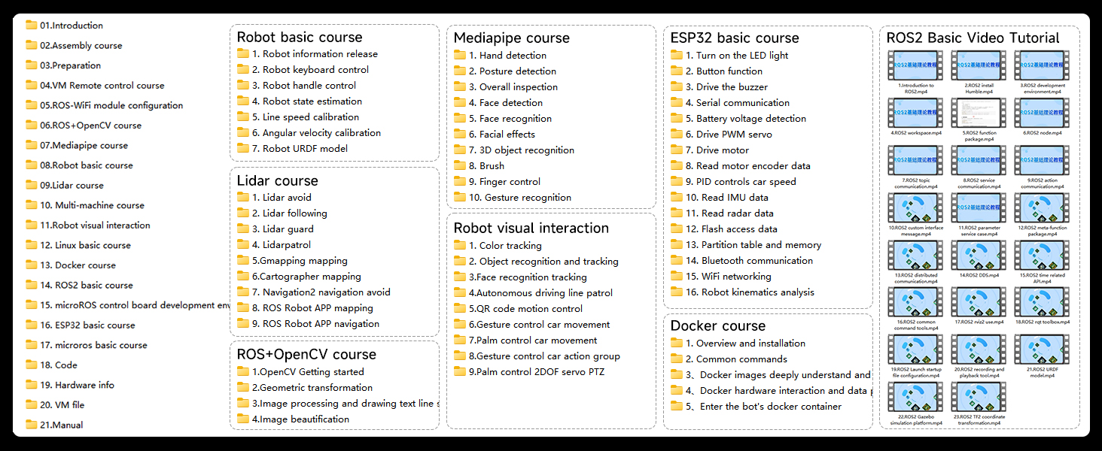Select the 9.Palm control 2DOF servo PTZ name
This screenshot has width=1102, height=451.
(537, 371)
